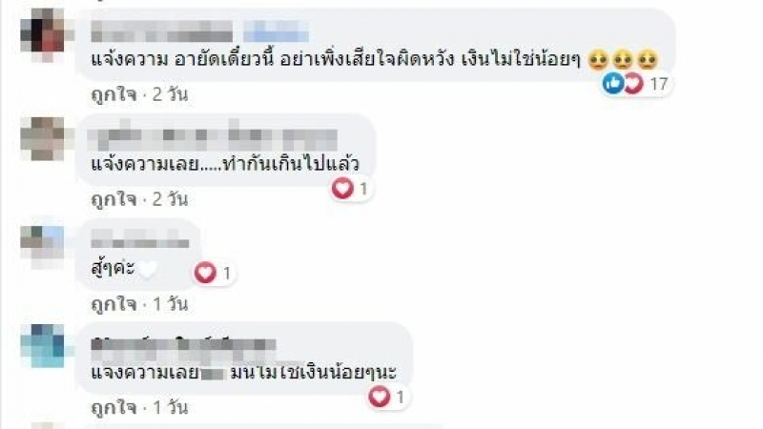Open '2 วัน' timestamp of second comment

[x=170, y=199]
